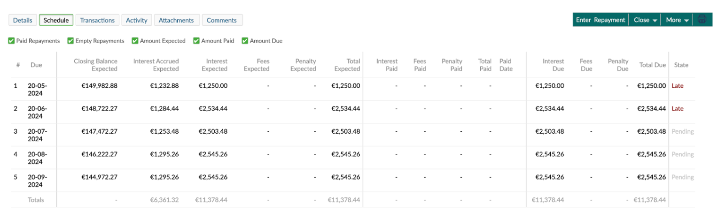Go to the Activity tab

[x=137, y=20]
